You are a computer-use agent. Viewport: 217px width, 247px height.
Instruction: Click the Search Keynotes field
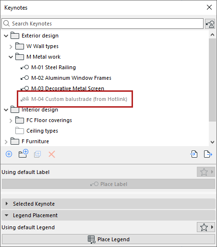coord(102,24)
